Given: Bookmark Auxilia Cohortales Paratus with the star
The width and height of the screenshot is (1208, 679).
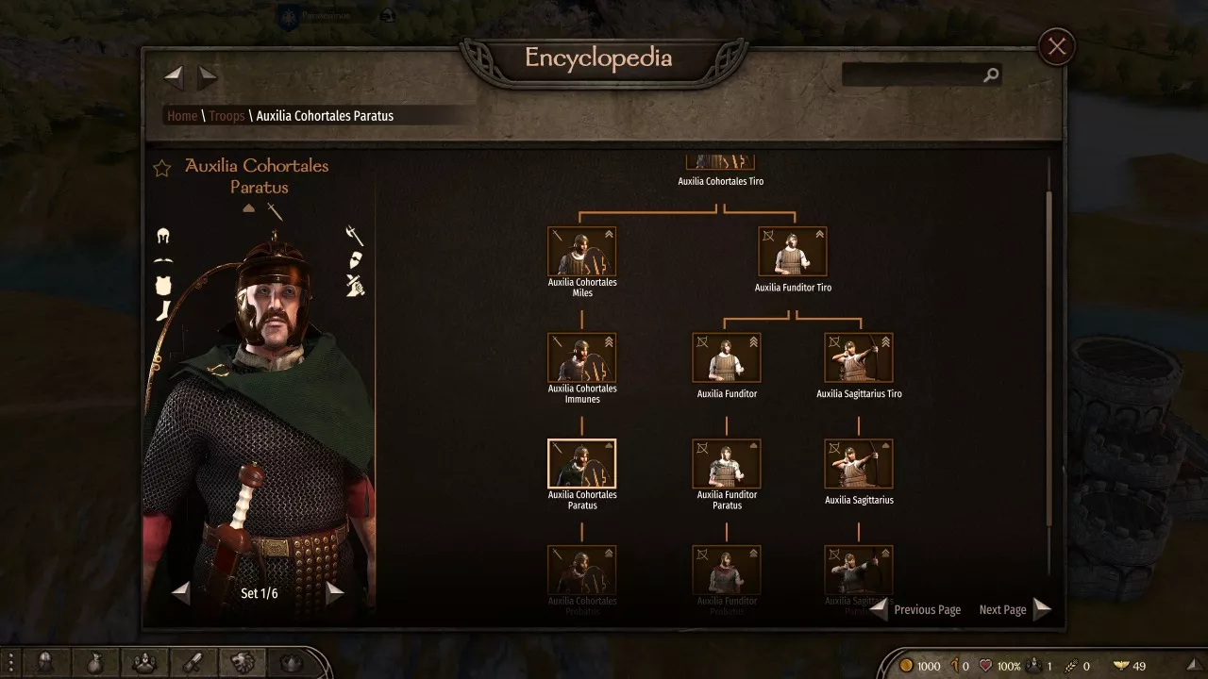Looking at the screenshot, I should coord(162,168).
